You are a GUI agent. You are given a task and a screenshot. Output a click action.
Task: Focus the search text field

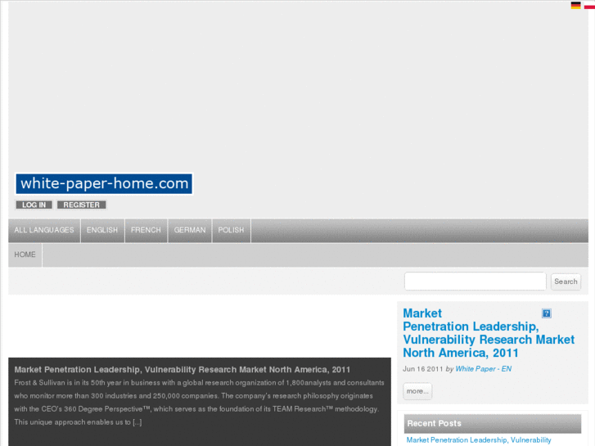click(x=475, y=282)
